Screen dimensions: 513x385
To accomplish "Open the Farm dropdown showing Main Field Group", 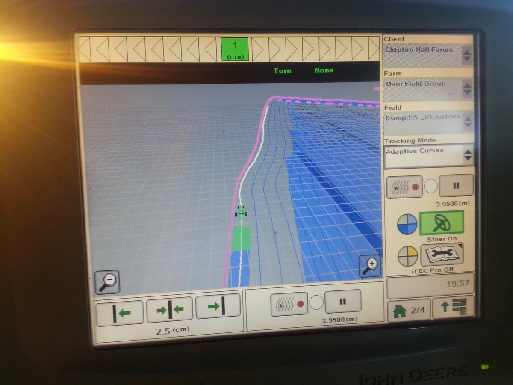I will tap(428, 89).
